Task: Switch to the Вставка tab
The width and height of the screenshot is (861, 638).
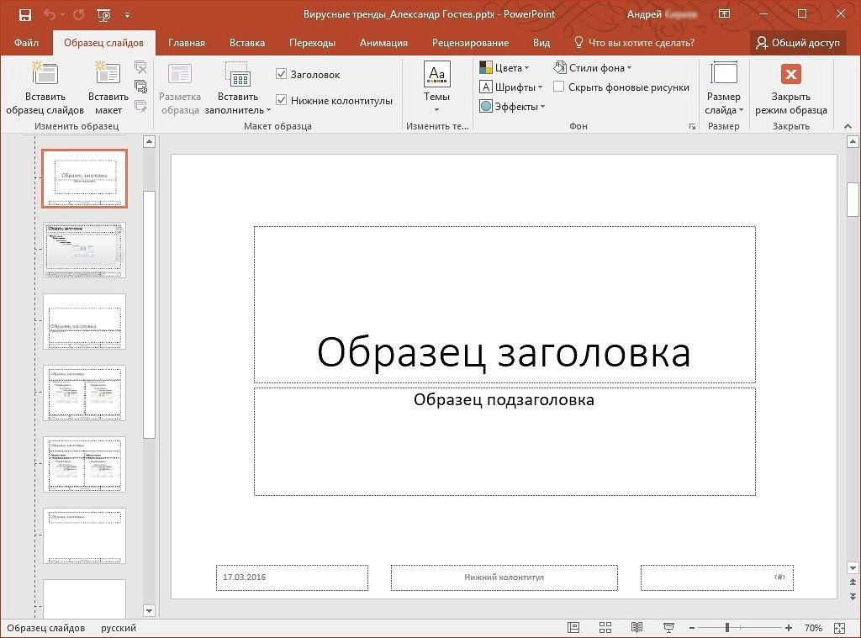Action: click(x=246, y=42)
